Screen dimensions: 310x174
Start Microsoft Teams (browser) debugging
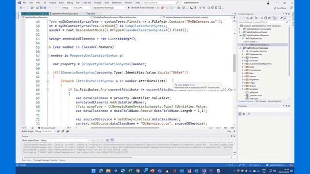(x=140, y=8)
